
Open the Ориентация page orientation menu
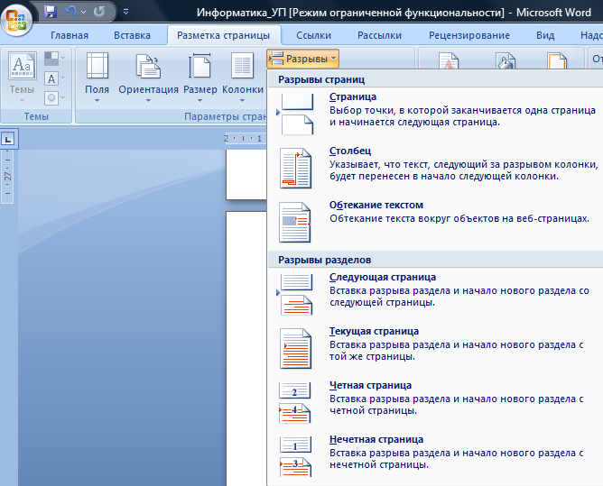(x=148, y=78)
